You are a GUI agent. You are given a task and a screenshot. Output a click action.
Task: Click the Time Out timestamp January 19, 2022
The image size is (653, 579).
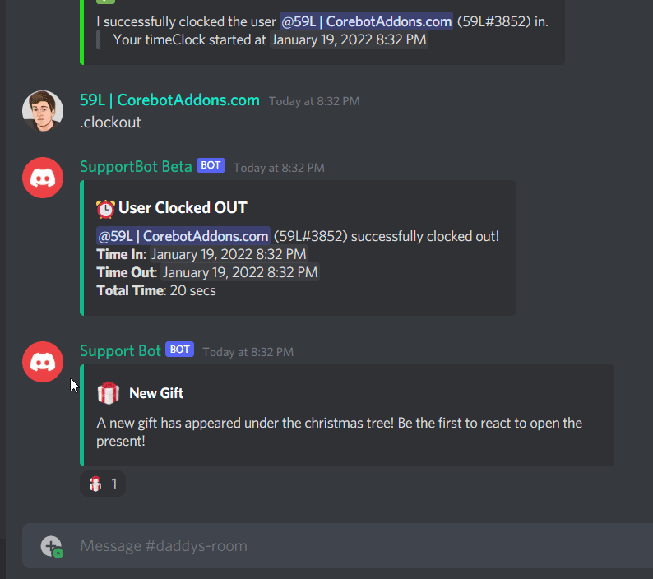(x=240, y=272)
